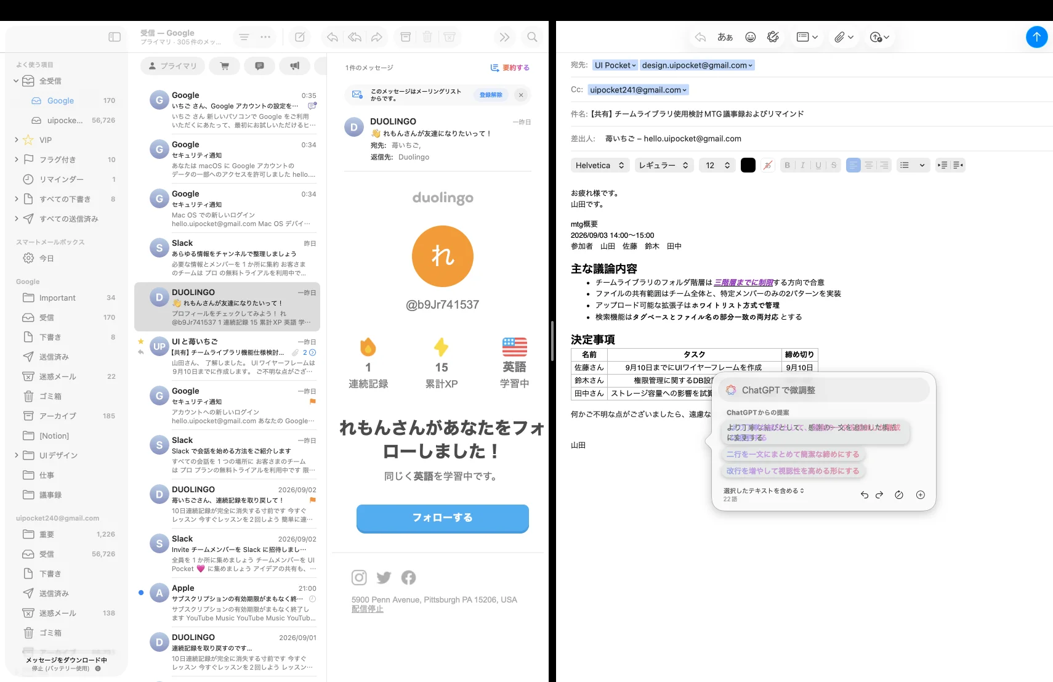Open the Mail search magnifier

[x=532, y=37]
